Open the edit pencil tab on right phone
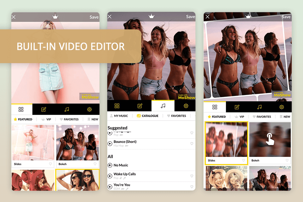Viewport: 303px width, 202px height. click(237, 107)
